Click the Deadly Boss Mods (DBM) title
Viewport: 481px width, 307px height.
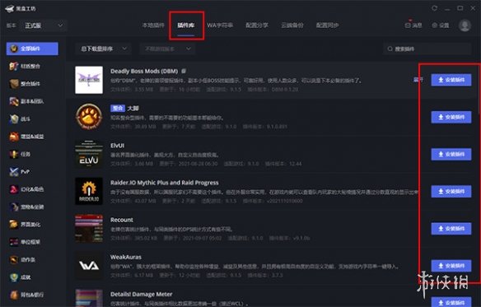pos(144,71)
